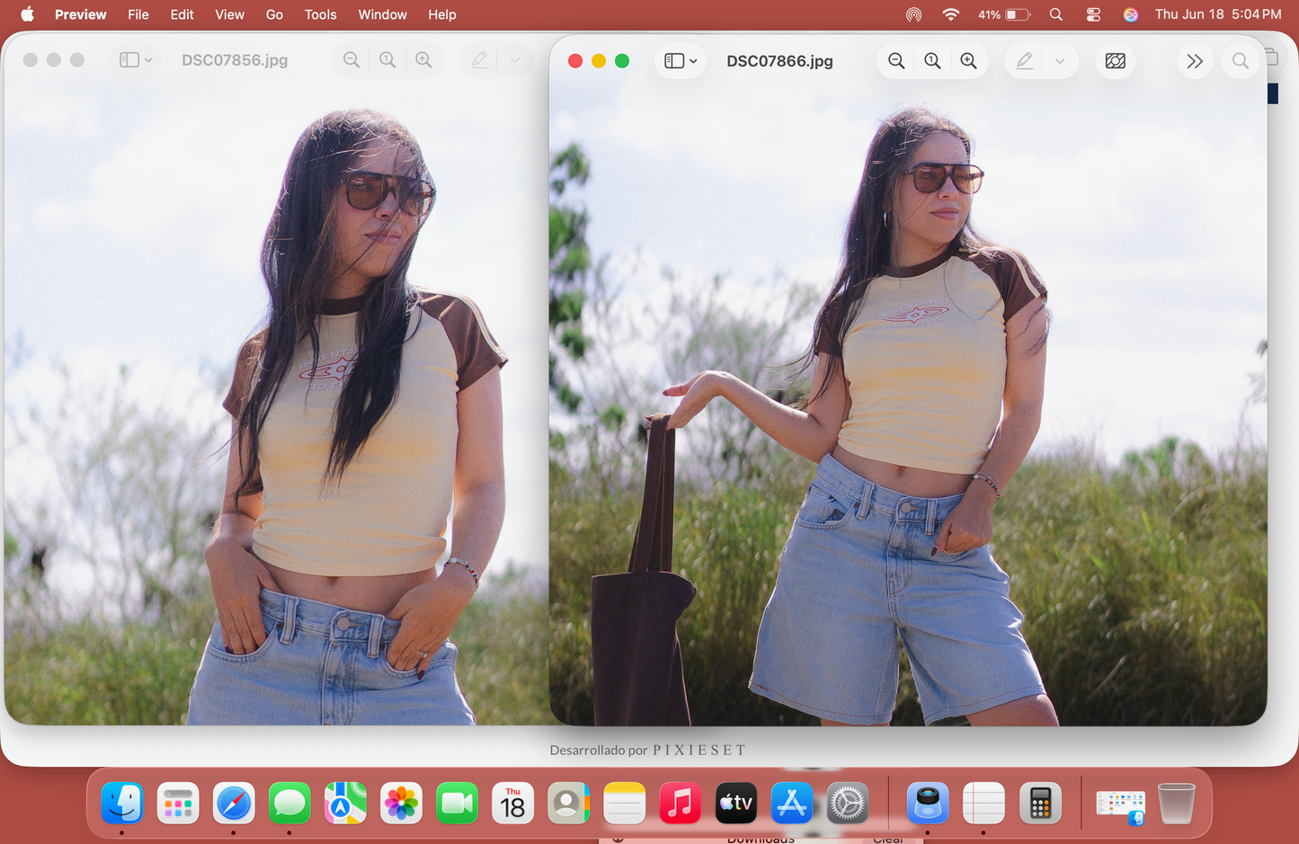Open Apple TV from the Dock

(735, 803)
